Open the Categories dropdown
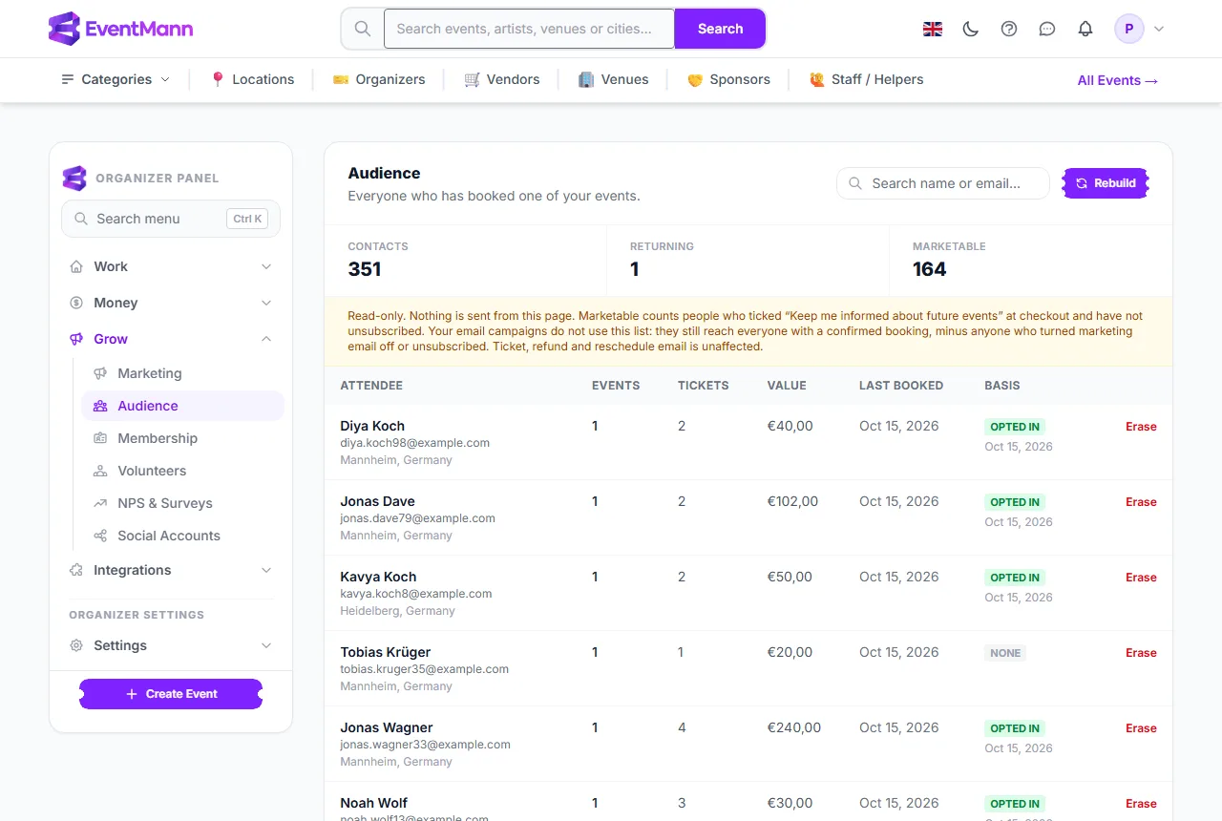The image size is (1222, 821). coord(116,79)
